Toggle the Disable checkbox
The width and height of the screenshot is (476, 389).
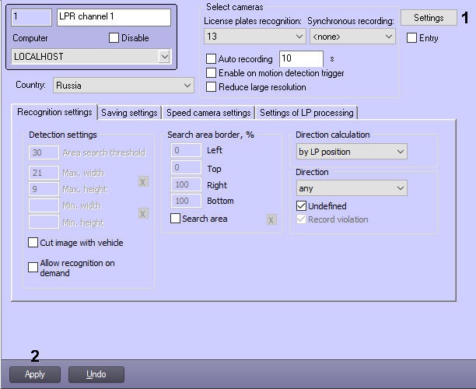pyautogui.click(x=114, y=37)
